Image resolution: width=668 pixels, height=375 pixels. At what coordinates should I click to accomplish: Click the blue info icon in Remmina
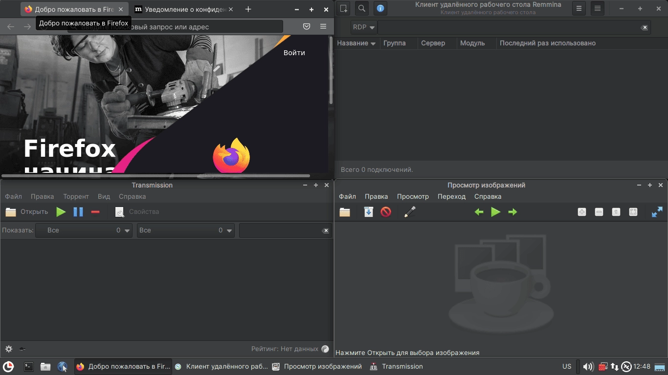coord(380,8)
